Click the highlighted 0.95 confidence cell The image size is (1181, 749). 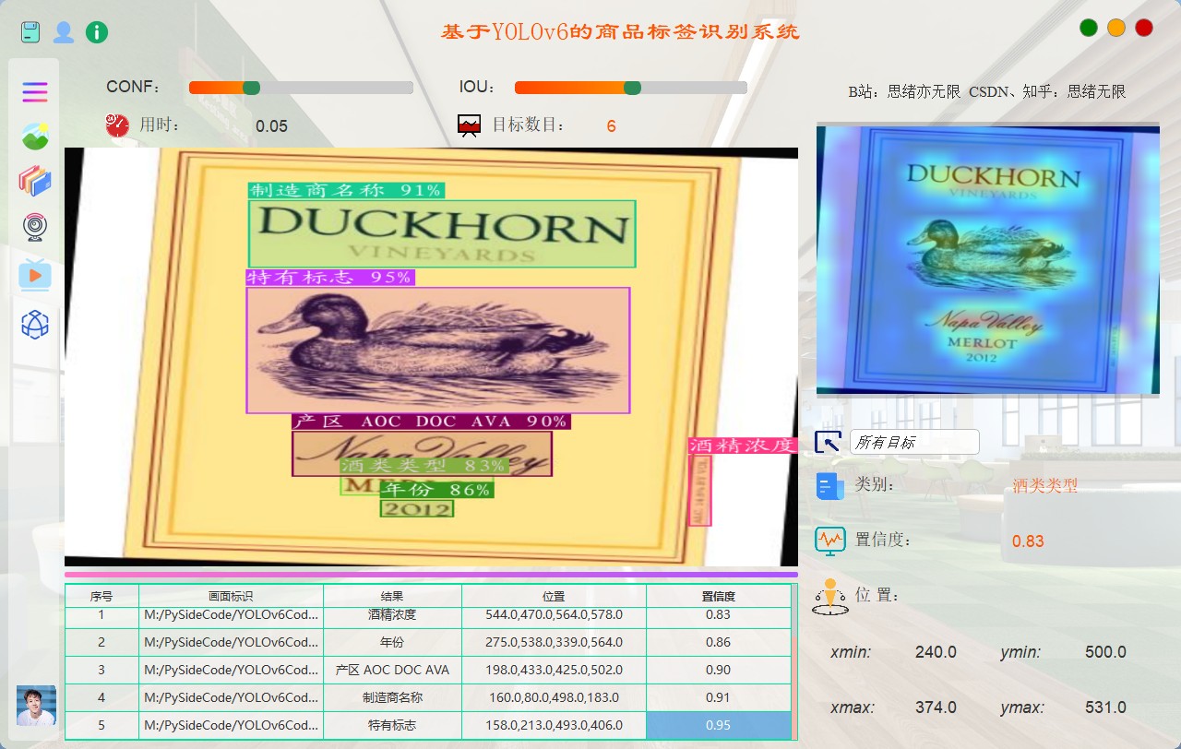[x=718, y=725]
